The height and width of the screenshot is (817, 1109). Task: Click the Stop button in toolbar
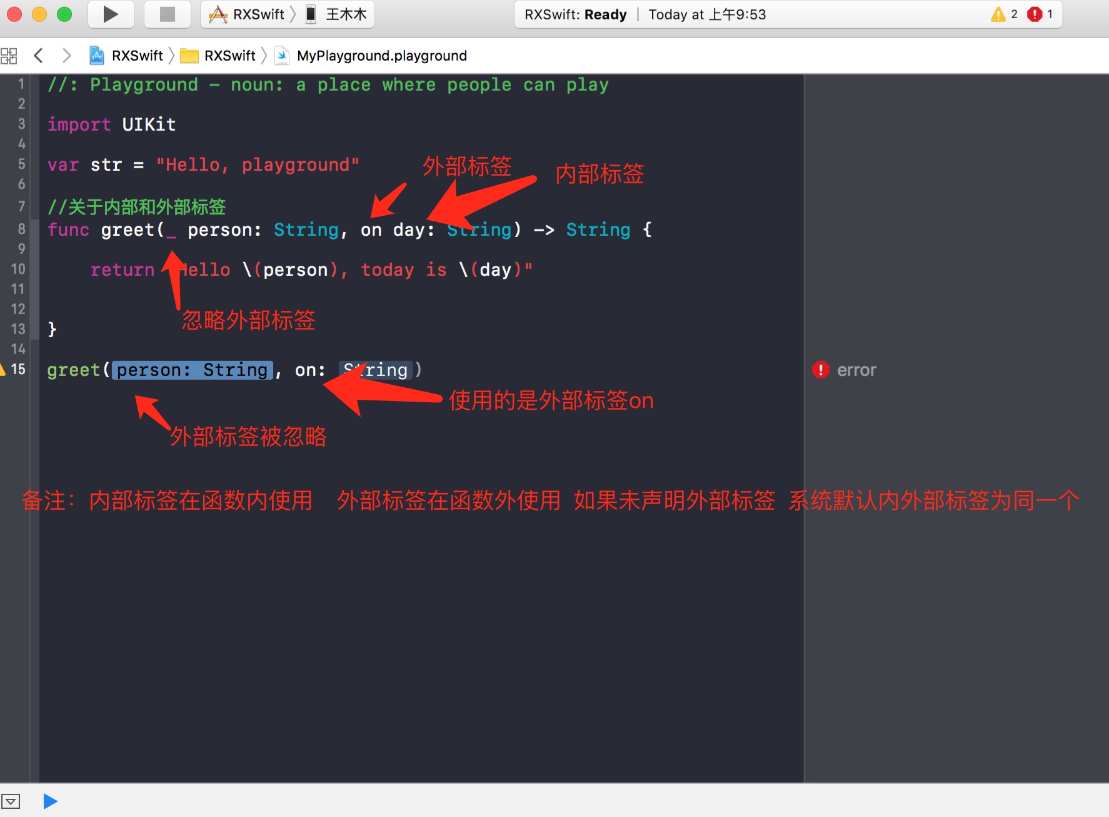tap(167, 14)
